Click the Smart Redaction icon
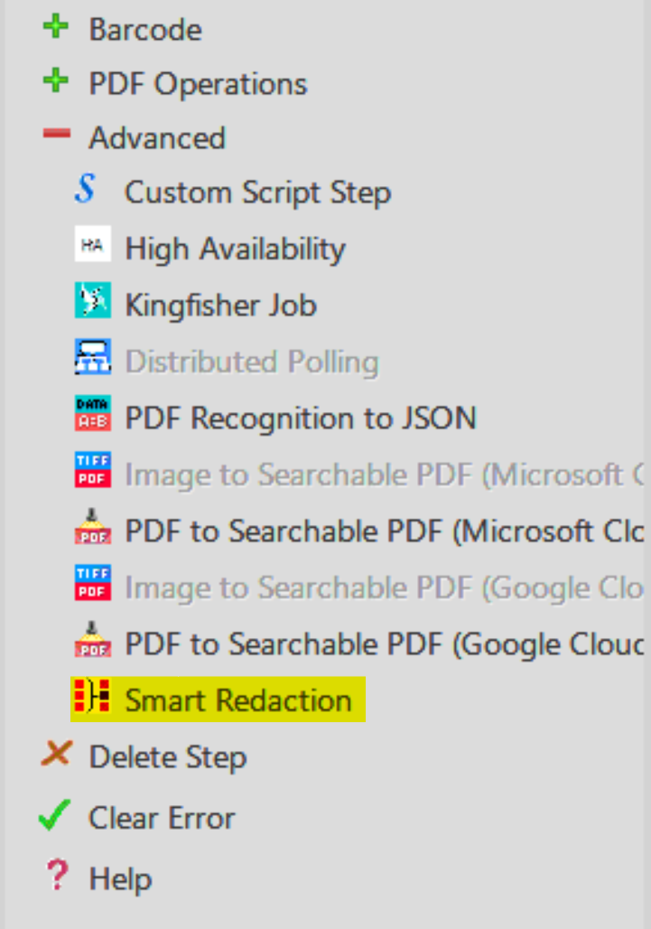This screenshot has height=929, width=651. (92, 696)
